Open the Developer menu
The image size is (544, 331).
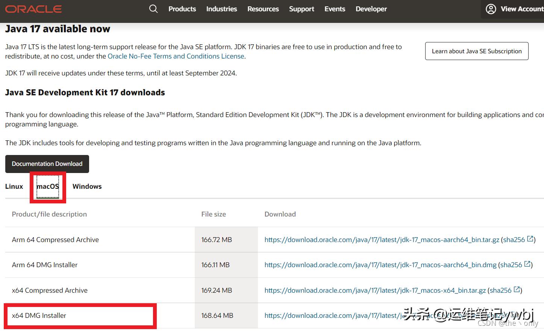(371, 9)
